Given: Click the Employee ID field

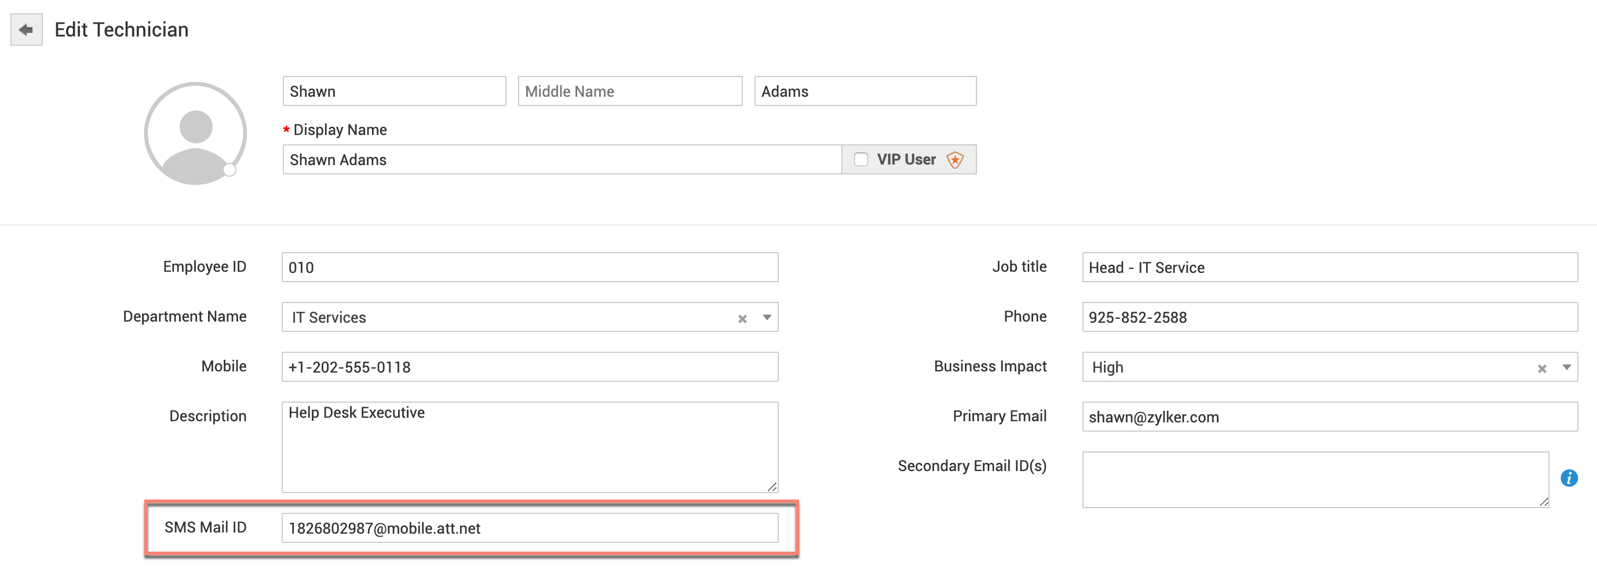Looking at the screenshot, I should 530,268.
